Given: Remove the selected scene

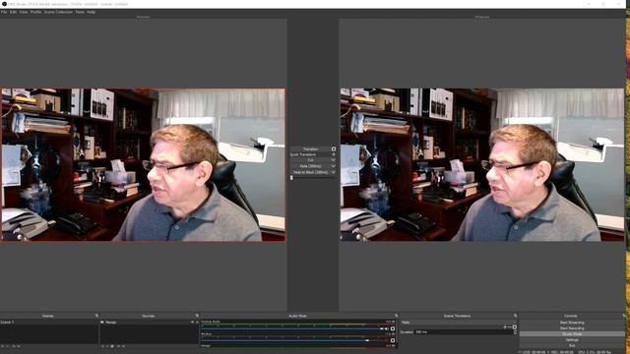Looking at the screenshot, I should (x=8, y=346).
